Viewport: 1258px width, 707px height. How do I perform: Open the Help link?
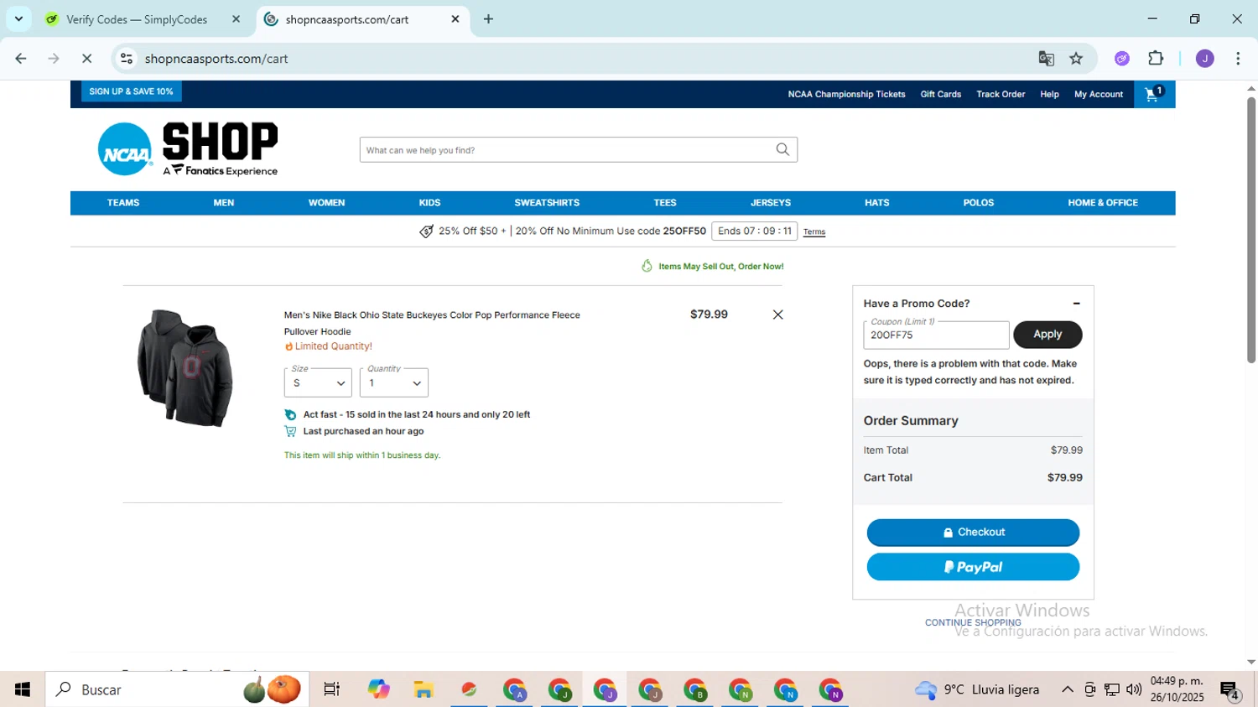pyautogui.click(x=1049, y=94)
